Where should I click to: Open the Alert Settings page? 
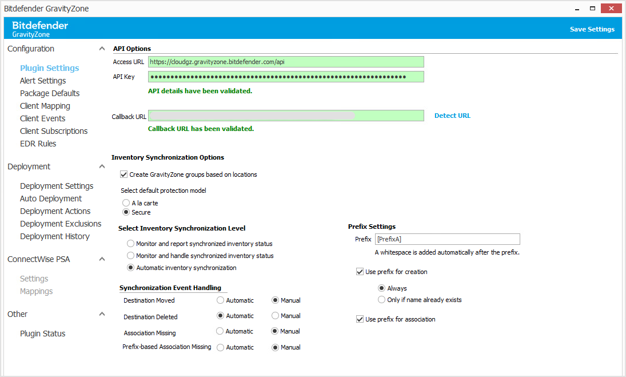click(42, 80)
